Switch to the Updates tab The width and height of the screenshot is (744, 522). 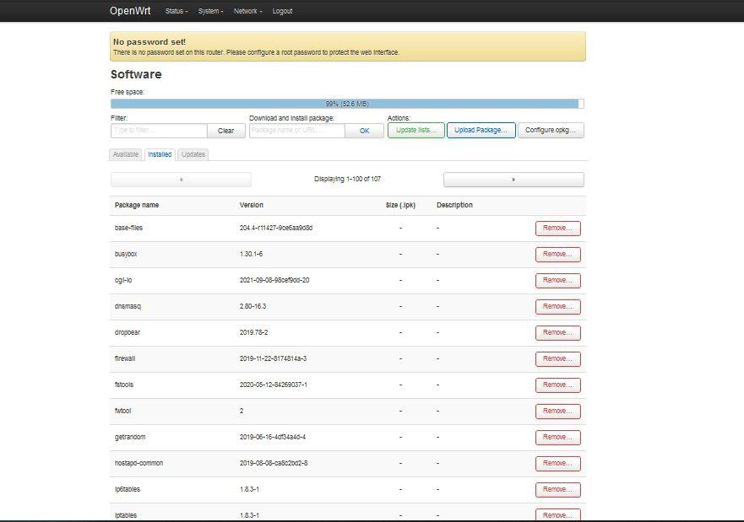point(193,154)
